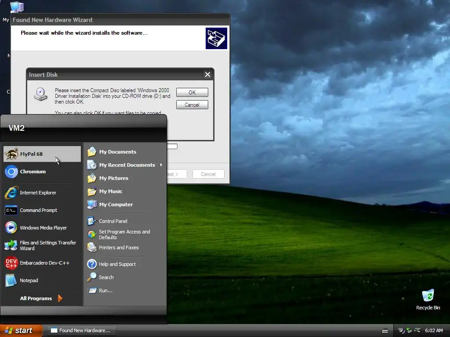The width and height of the screenshot is (450, 337).
Task: Click the wizard hardware icon in header
Action: coord(216,38)
